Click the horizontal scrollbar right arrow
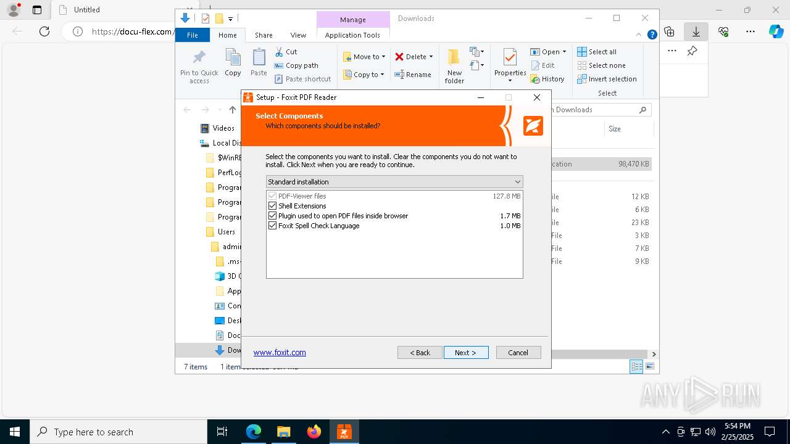Screen dimensions: 790x444 pyautogui.click(x=654, y=354)
